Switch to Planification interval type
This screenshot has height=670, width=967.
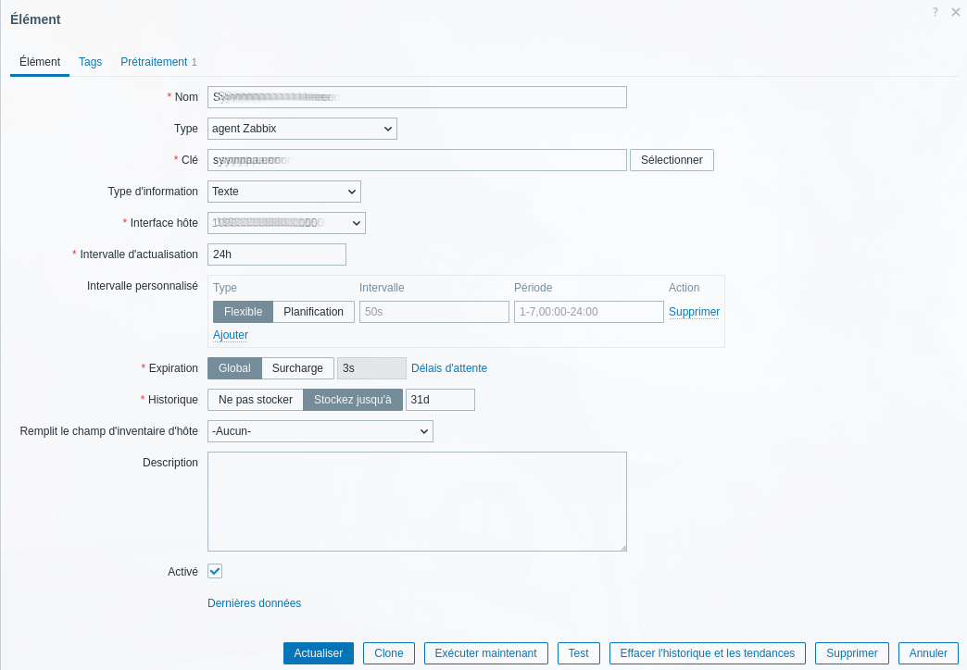313,312
